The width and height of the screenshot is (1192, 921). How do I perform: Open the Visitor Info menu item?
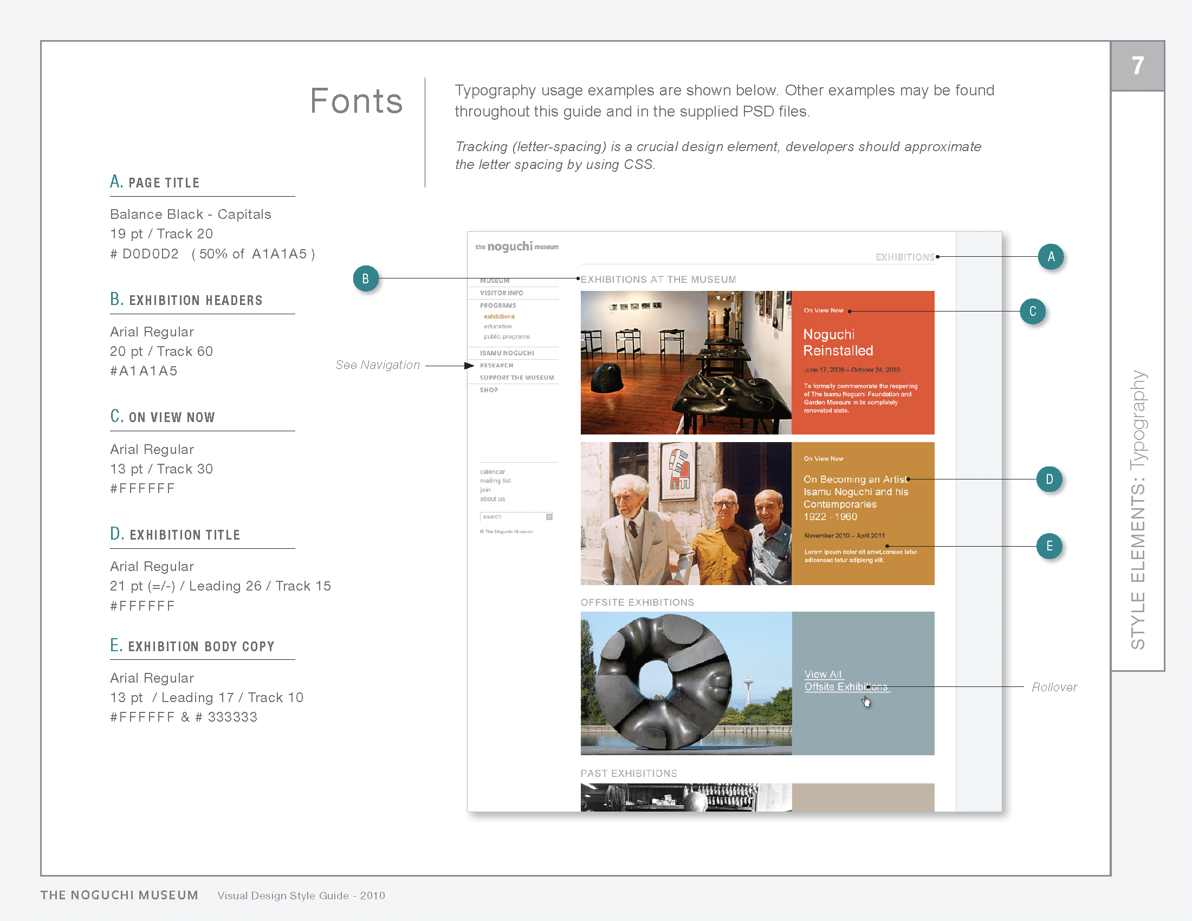pos(501,293)
